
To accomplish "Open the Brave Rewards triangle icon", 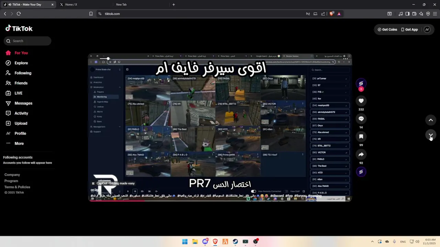I will (339, 14).
